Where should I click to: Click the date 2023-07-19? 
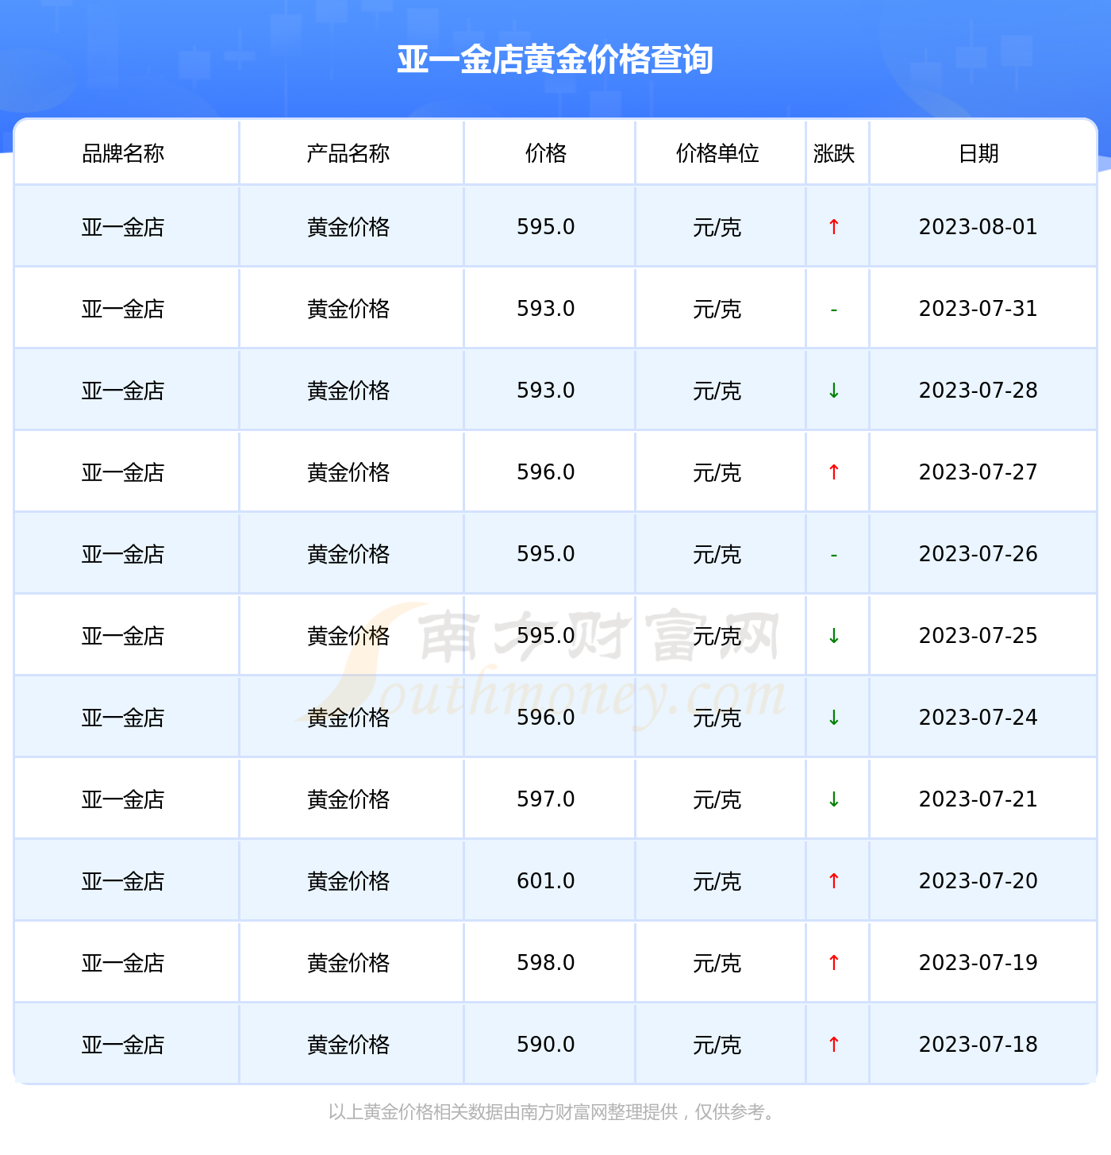(978, 963)
